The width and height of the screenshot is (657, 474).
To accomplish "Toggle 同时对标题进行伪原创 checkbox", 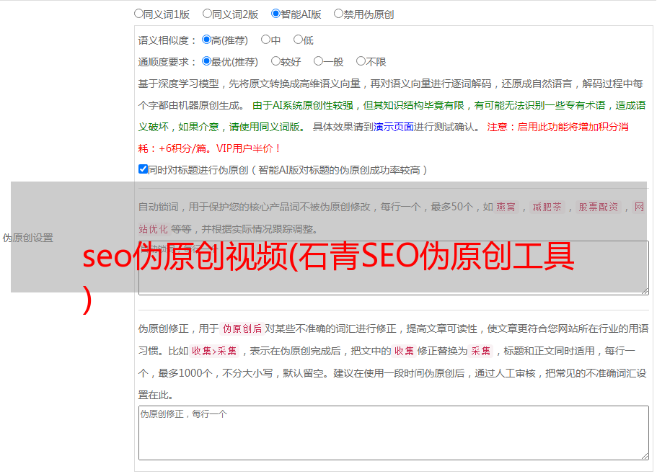I will (x=143, y=169).
